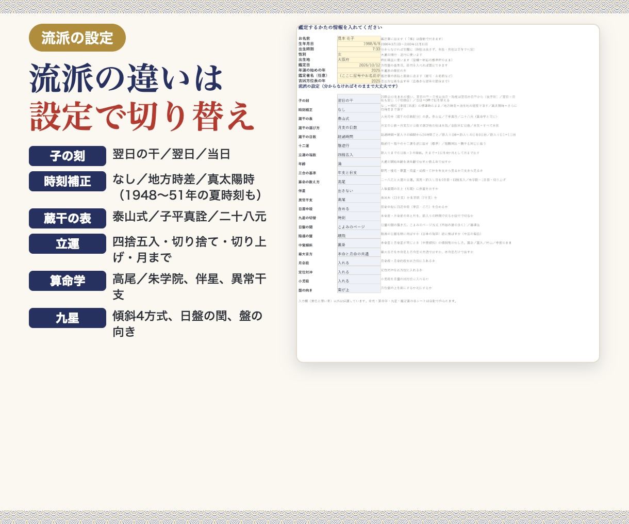
Task: Click the text なし／地方時差／真太陽時
Action: tap(184, 179)
